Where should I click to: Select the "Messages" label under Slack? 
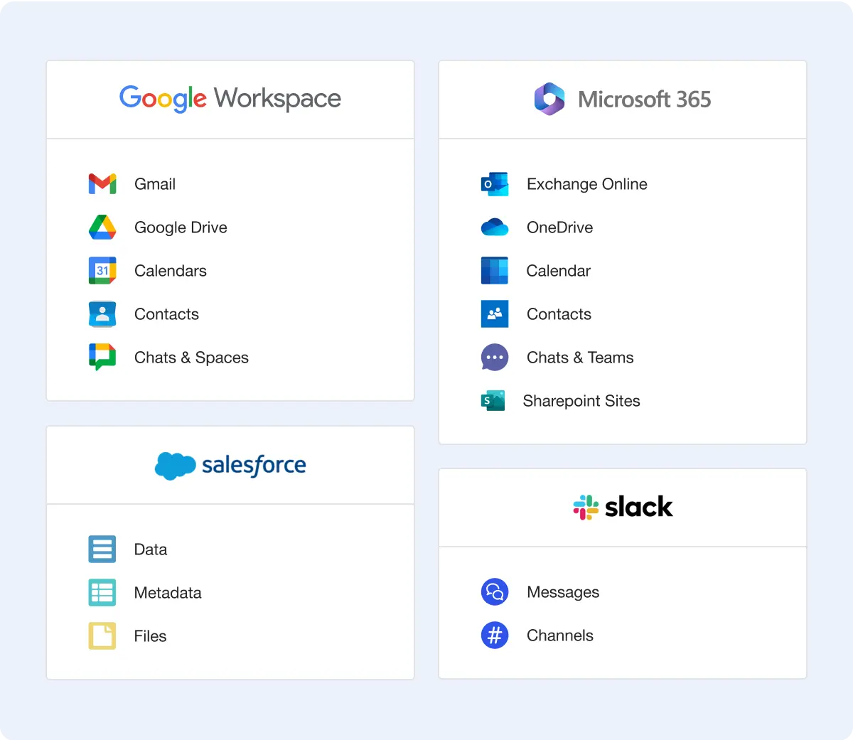563,592
